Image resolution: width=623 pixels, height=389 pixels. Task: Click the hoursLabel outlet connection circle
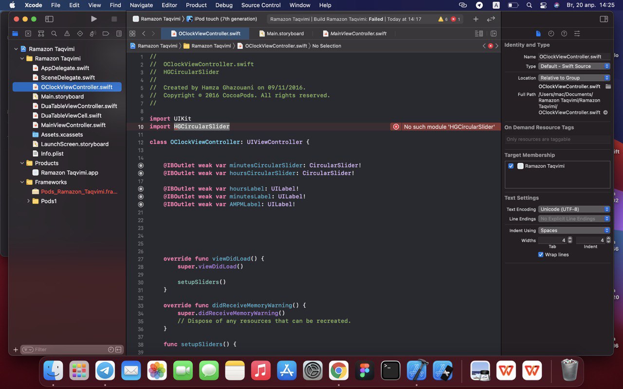pos(141,189)
